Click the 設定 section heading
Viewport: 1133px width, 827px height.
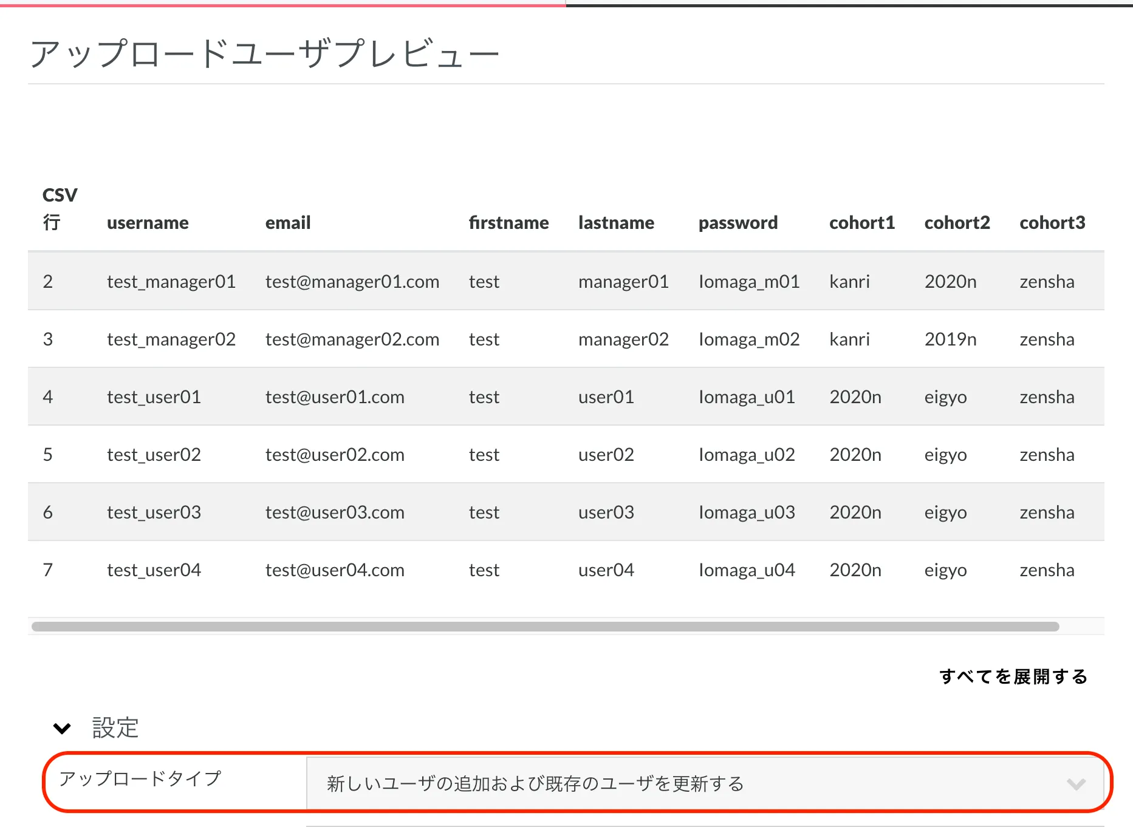pos(115,728)
